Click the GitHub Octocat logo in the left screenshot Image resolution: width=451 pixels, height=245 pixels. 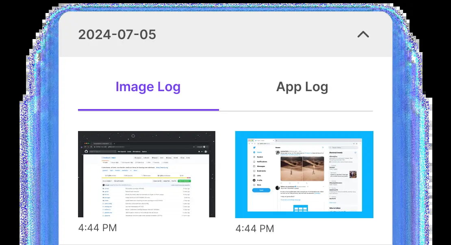coord(86,151)
